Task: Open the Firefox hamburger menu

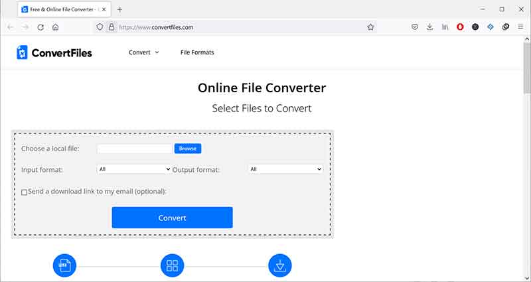Action: point(520,27)
